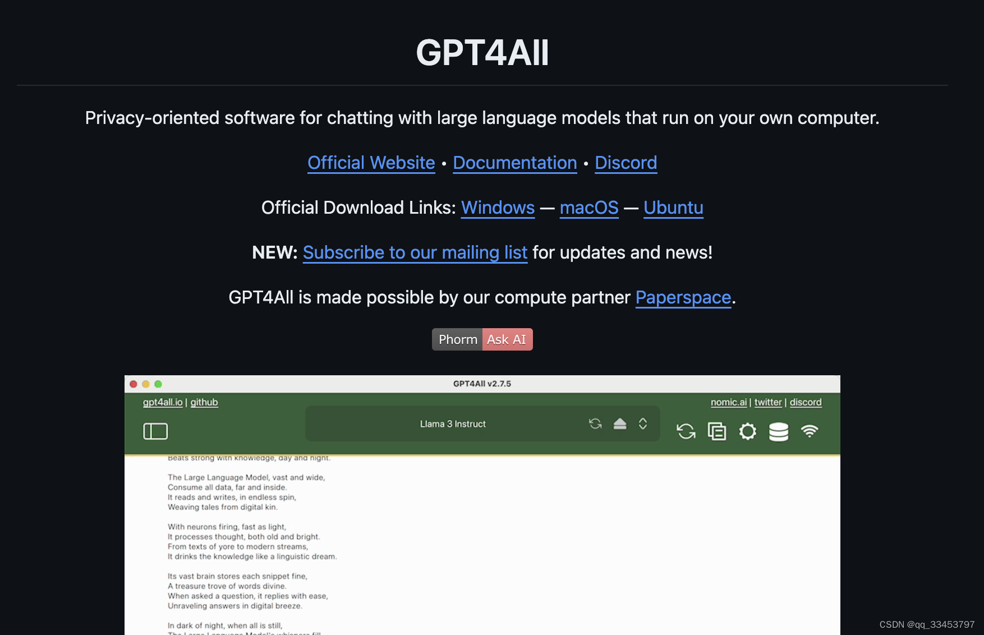Click the regenerate conversation refresh icon
This screenshot has width=984, height=635.
tap(686, 431)
